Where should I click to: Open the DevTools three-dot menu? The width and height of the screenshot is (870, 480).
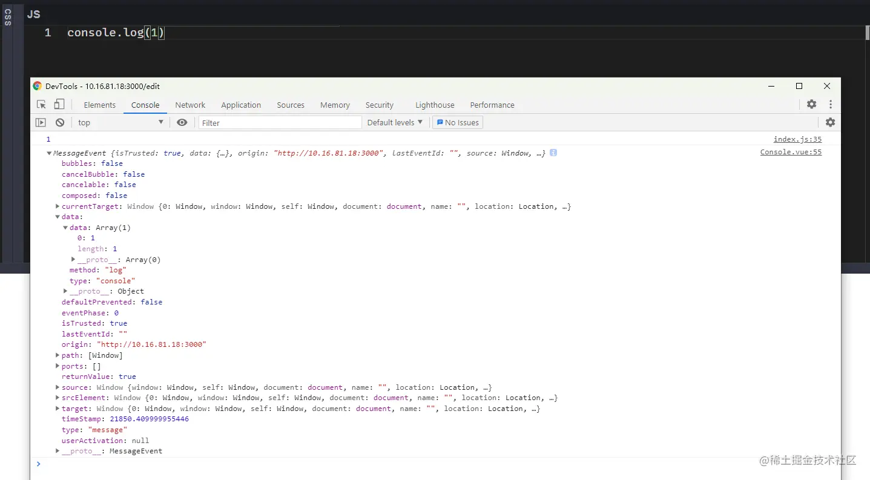[831, 104]
